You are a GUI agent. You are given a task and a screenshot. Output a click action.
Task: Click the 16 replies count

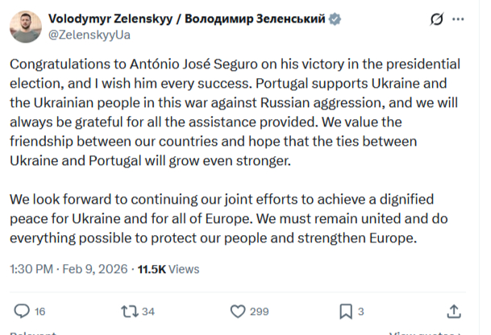click(x=40, y=311)
